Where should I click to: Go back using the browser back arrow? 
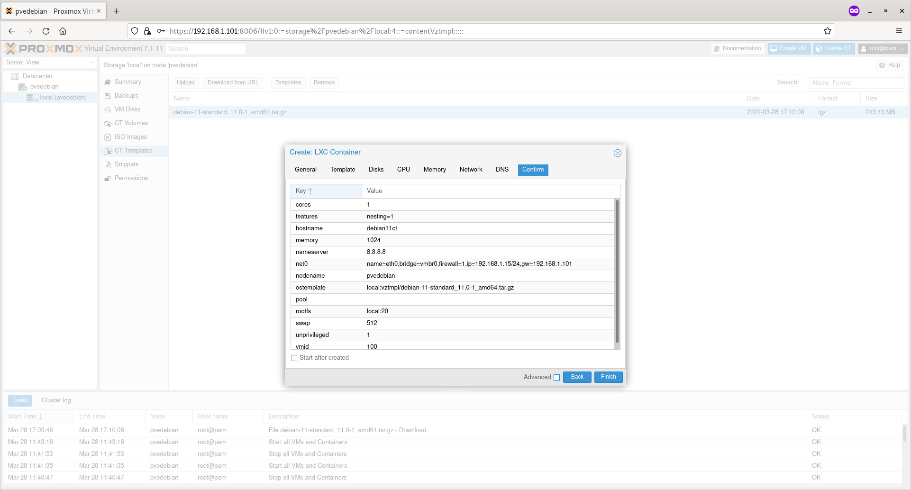point(12,31)
